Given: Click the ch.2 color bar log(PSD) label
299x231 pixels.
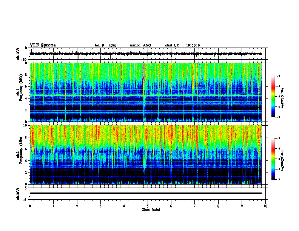Looking at the screenshot, I should 283,160.
